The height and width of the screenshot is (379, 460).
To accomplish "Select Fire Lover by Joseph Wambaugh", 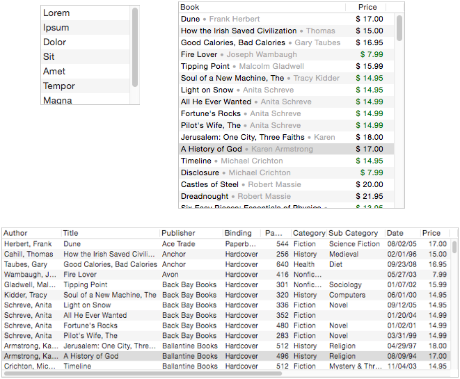I will pyautogui.click(x=286, y=54).
